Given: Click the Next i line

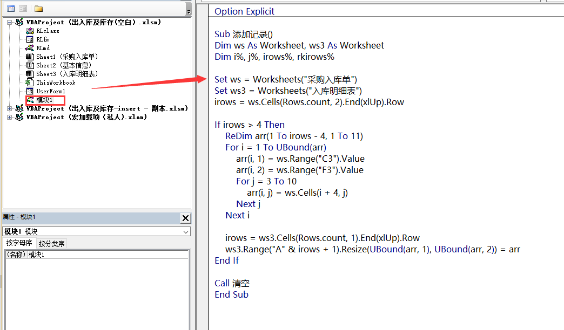Looking at the screenshot, I should pyautogui.click(x=237, y=215).
